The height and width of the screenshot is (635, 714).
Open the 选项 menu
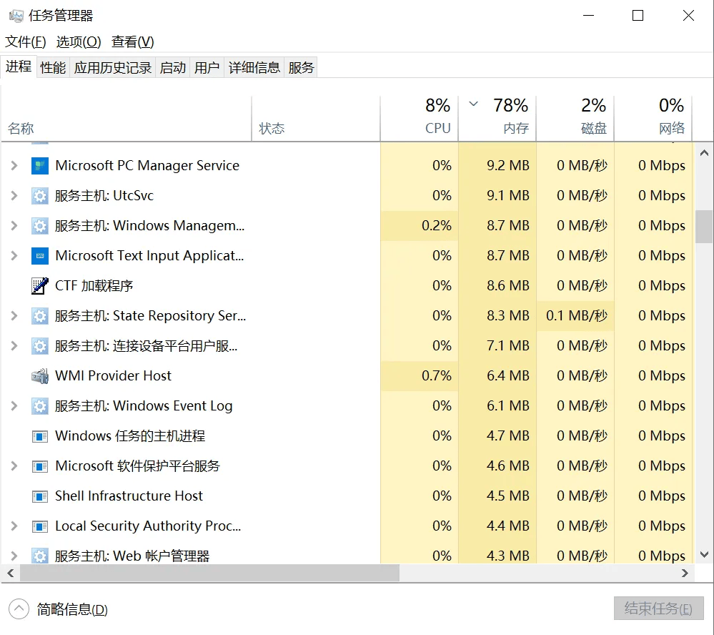(x=78, y=41)
